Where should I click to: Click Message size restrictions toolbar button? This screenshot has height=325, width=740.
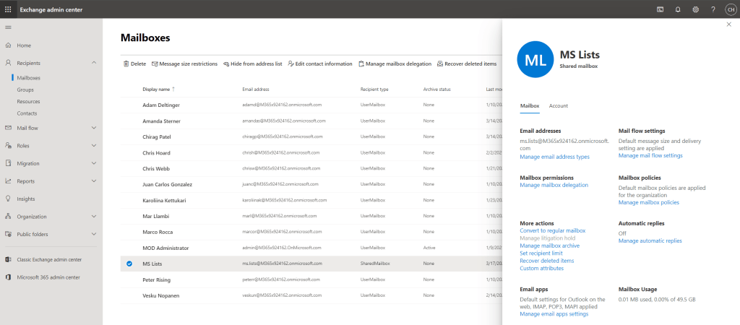(x=184, y=64)
